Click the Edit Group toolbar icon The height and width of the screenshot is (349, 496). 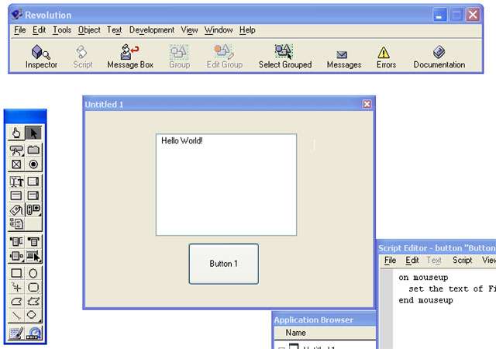tap(225, 57)
